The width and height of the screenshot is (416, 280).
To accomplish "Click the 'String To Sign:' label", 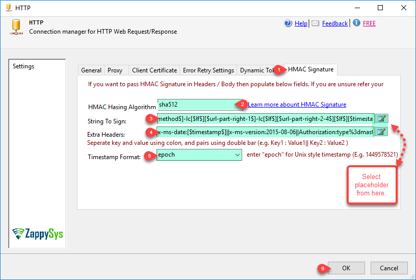I will pyautogui.click(x=107, y=121).
